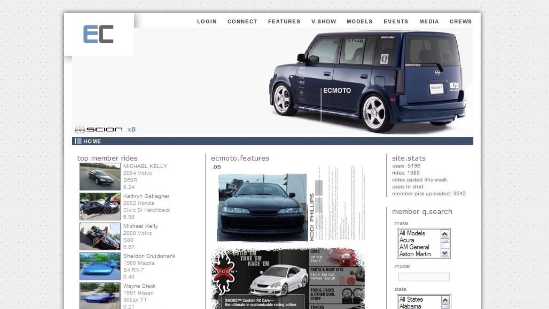Open the CREWS section
Screen dimensions: 549x309
click(460, 21)
